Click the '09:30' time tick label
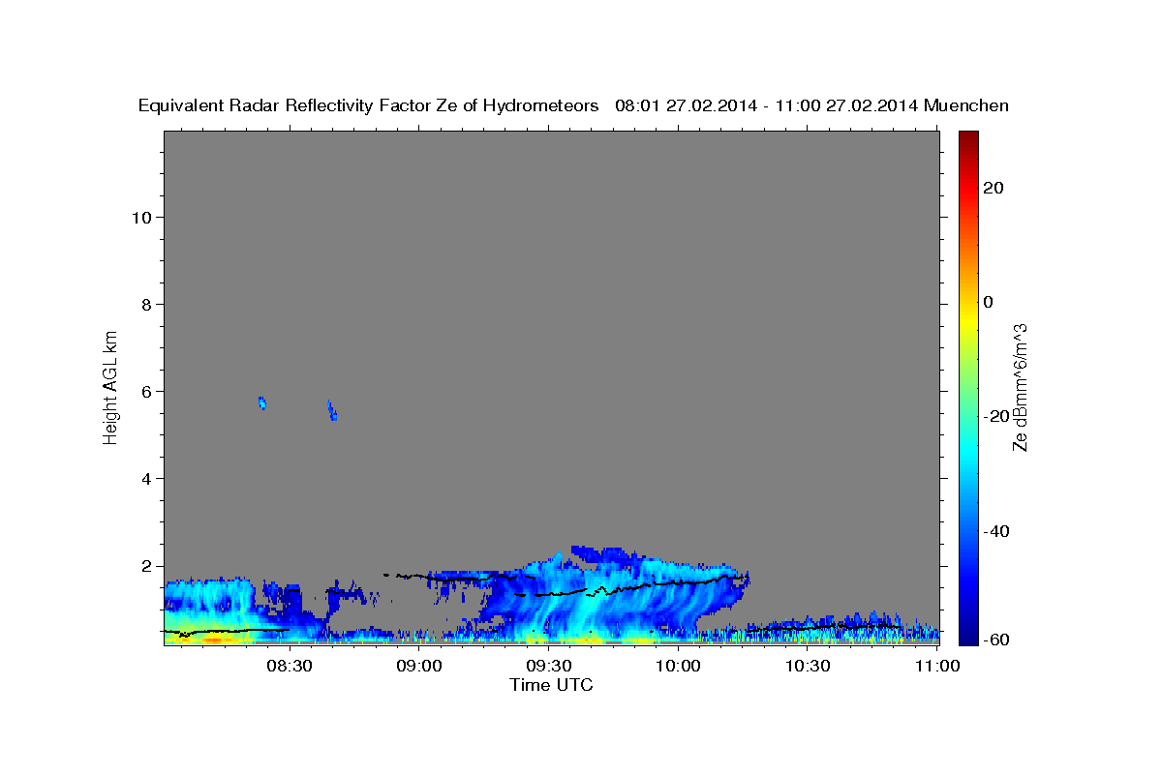 pos(548,666)
